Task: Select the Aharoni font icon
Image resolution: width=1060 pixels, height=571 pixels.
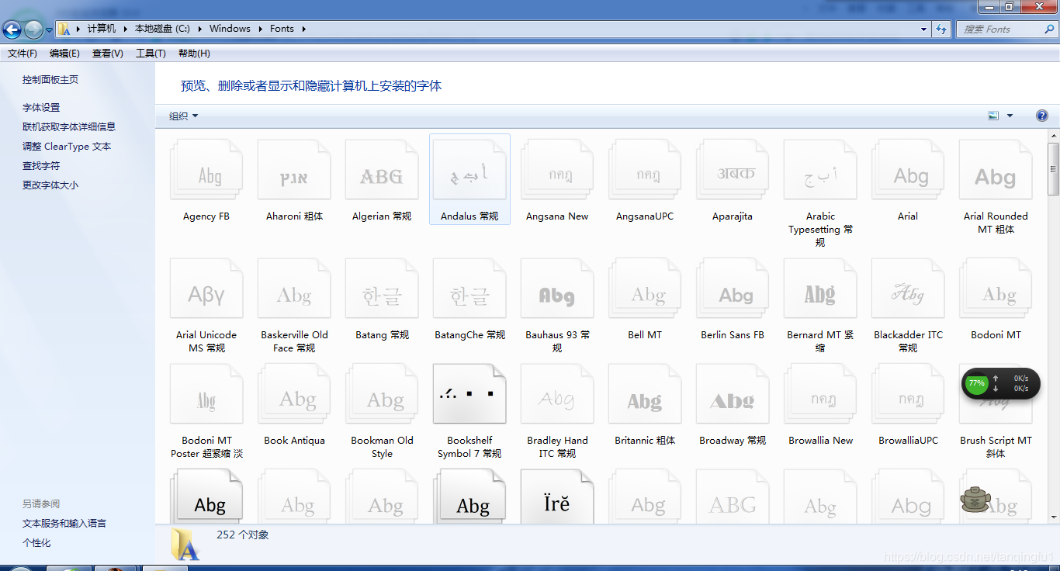Action: pyautogui.click(x=294, y=171)
